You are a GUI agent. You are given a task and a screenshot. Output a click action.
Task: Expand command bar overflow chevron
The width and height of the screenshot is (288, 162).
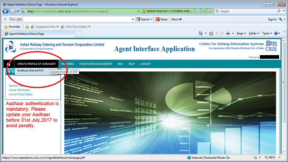pos(284,32)
